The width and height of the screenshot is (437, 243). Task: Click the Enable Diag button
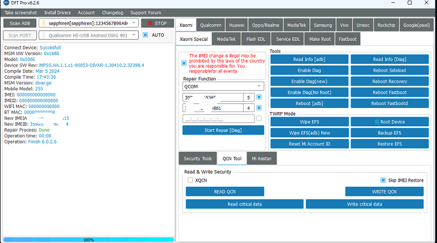[309, 70]
